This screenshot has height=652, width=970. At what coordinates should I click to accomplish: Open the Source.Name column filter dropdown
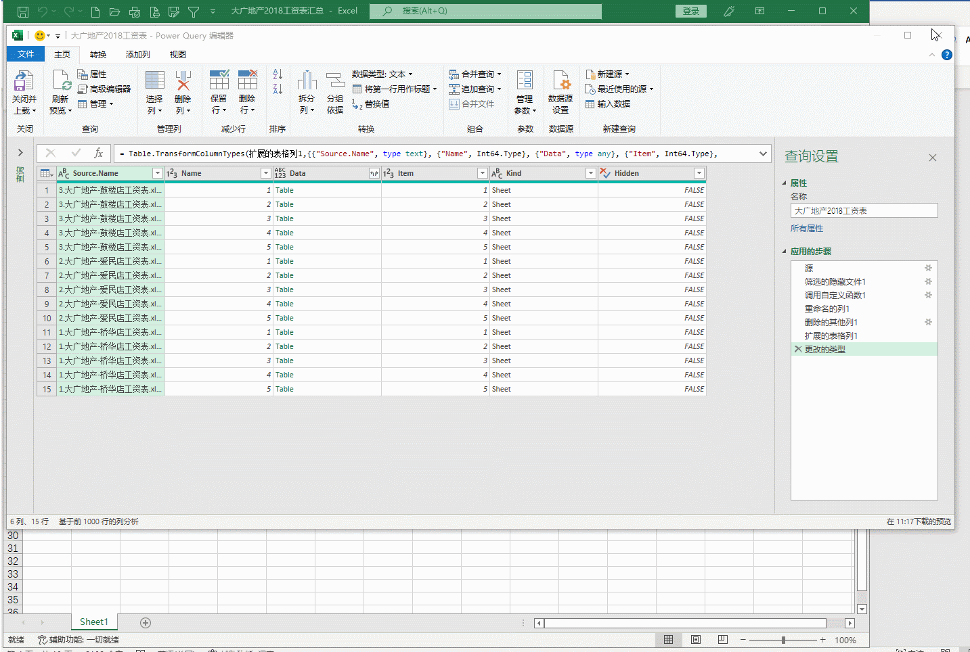point(157,174)
